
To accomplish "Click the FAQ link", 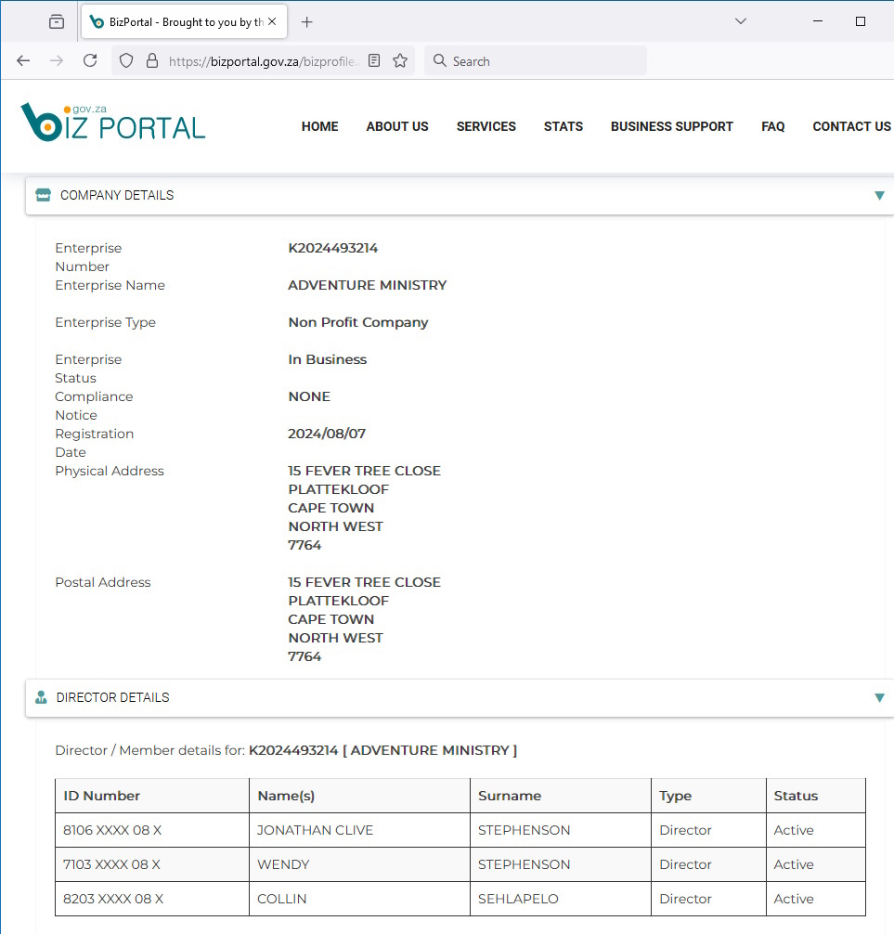I will click(772, 127).
